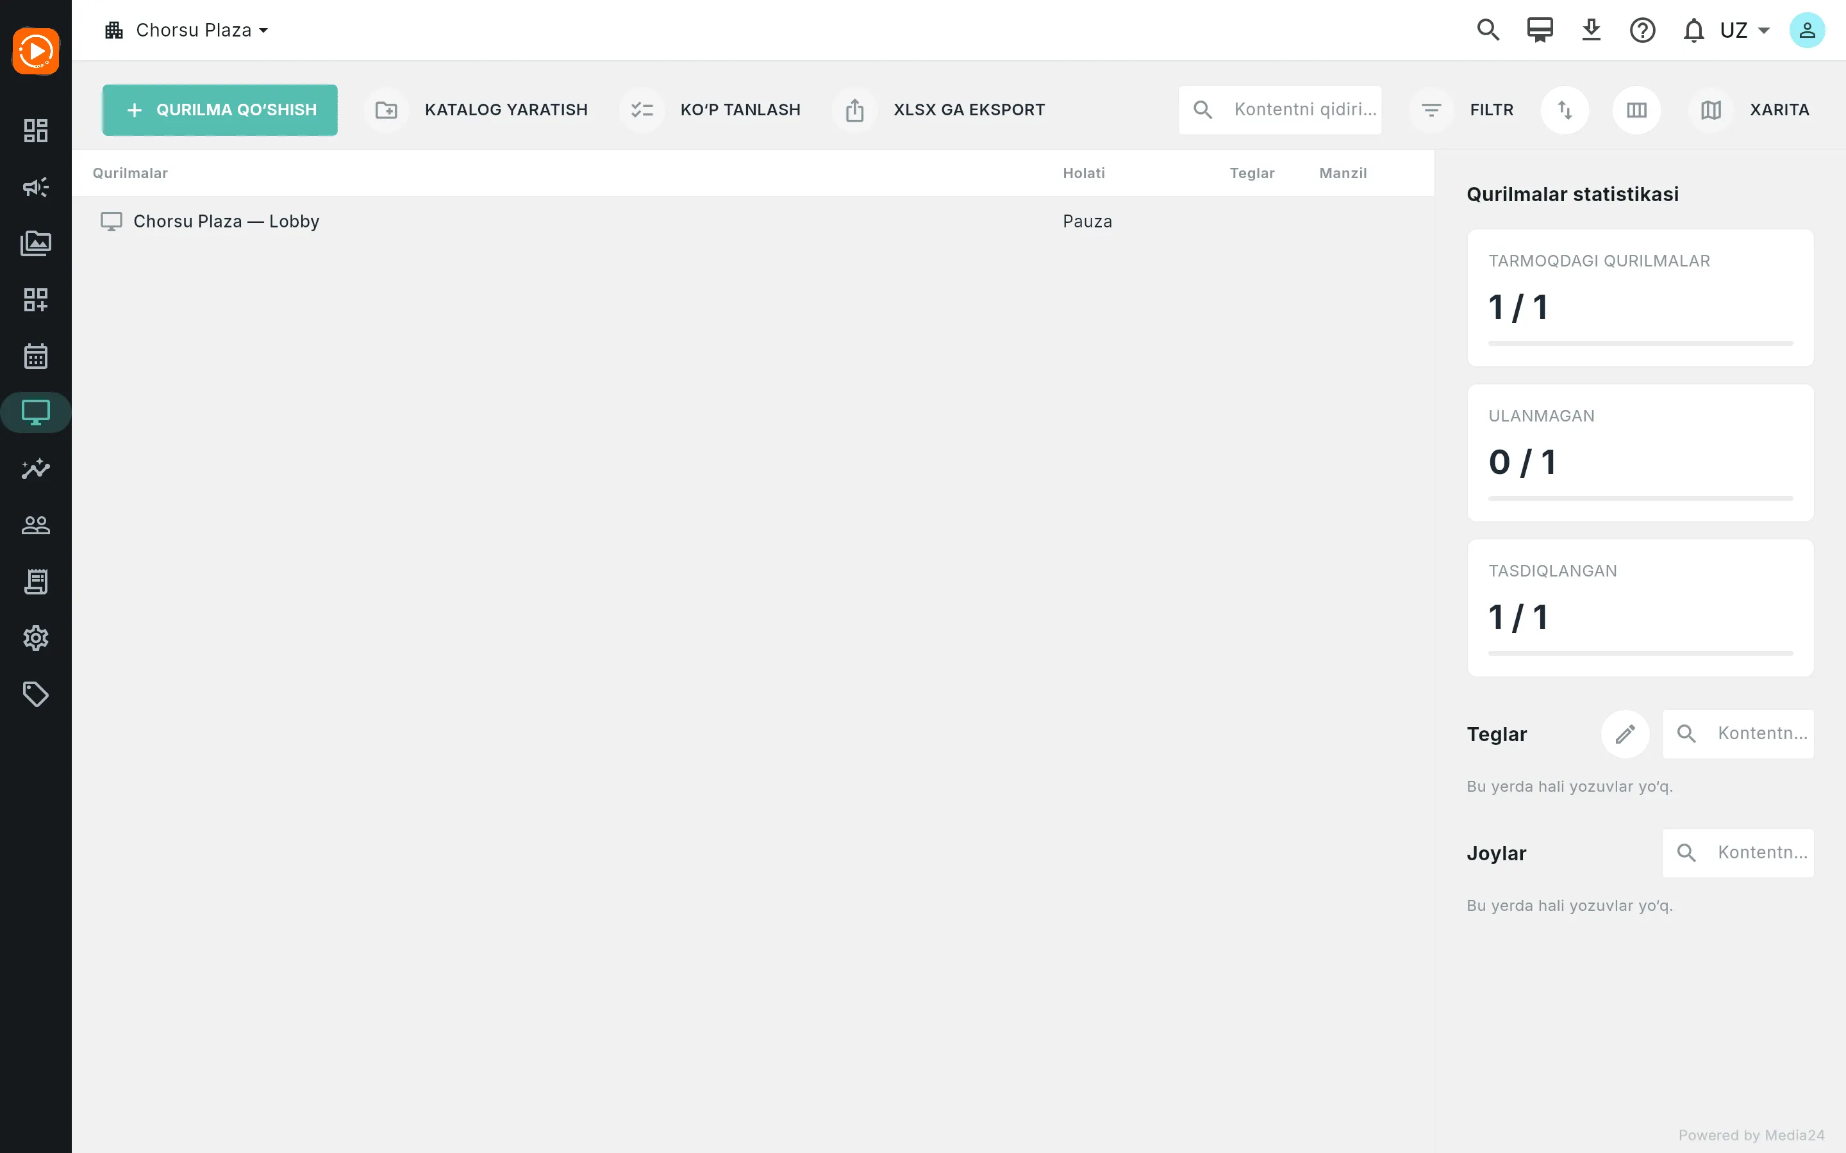Click the help question mark icon

1642,31
